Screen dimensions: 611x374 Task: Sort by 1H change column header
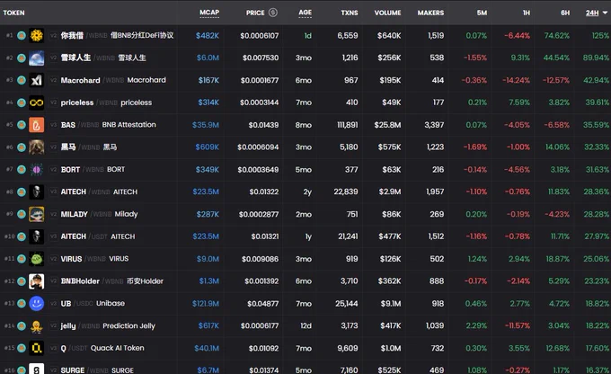pyautogui.click(x=526, y=13)
